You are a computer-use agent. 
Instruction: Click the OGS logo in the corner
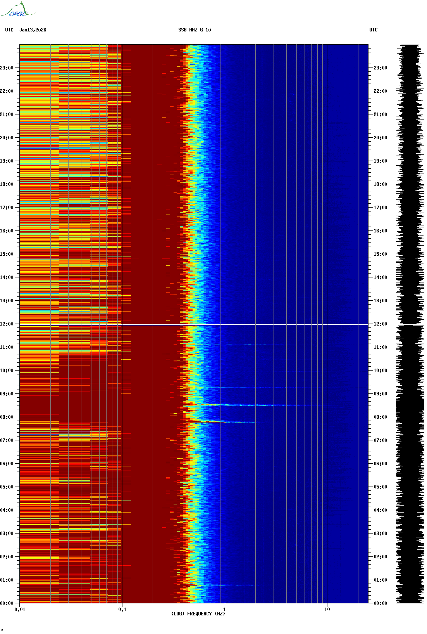17,10
